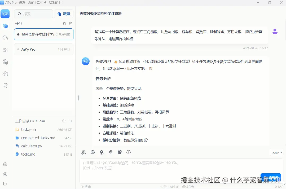Open the group of people sidebar icon
This screenshot has height=189, width=286.
[5, 74]
